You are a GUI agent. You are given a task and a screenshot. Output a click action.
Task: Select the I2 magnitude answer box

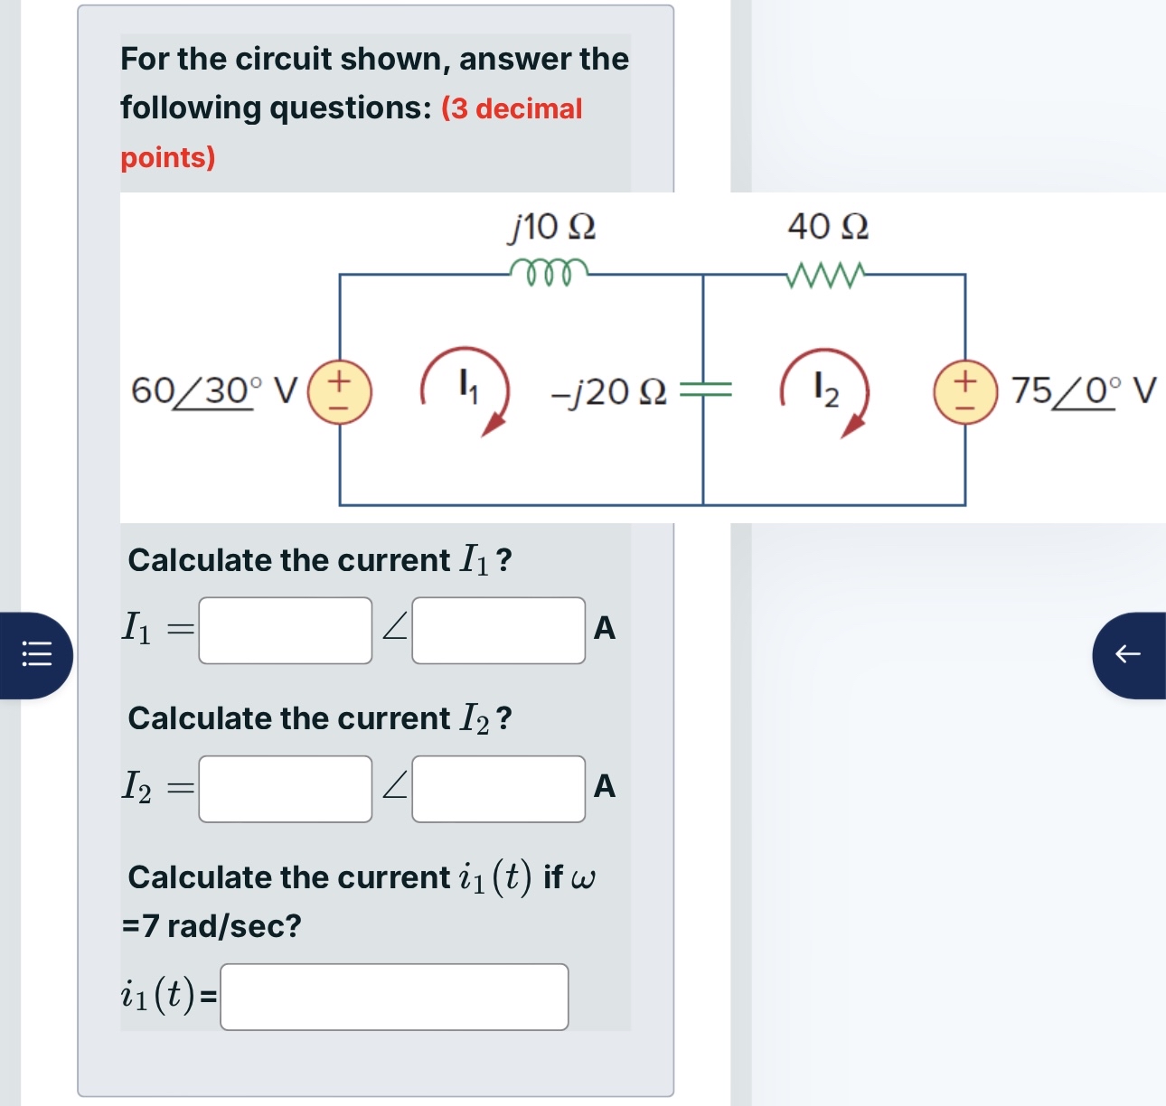(x=285, y=789)
